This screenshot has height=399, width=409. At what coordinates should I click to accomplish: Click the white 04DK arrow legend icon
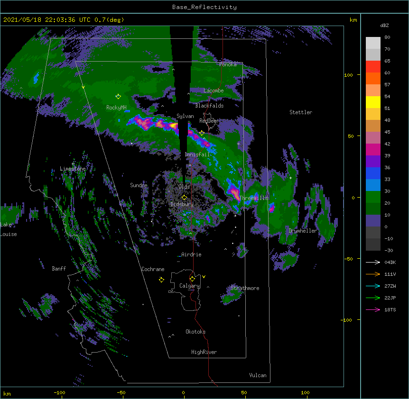(x=373, y=262)
